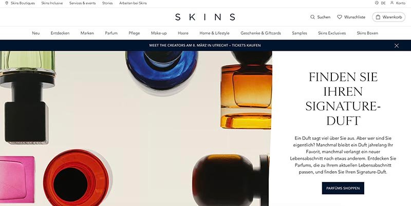Open the Geschenke & Giftcards menu
The width and height of the screenshot is (411, 206).
(x=260, y=33)
